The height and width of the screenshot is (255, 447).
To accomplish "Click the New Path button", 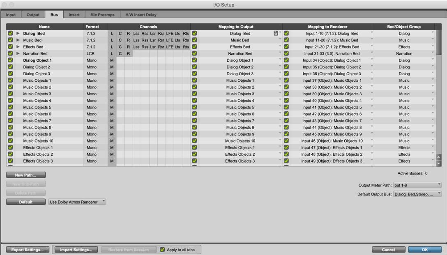I will click(x=25, y=175).
